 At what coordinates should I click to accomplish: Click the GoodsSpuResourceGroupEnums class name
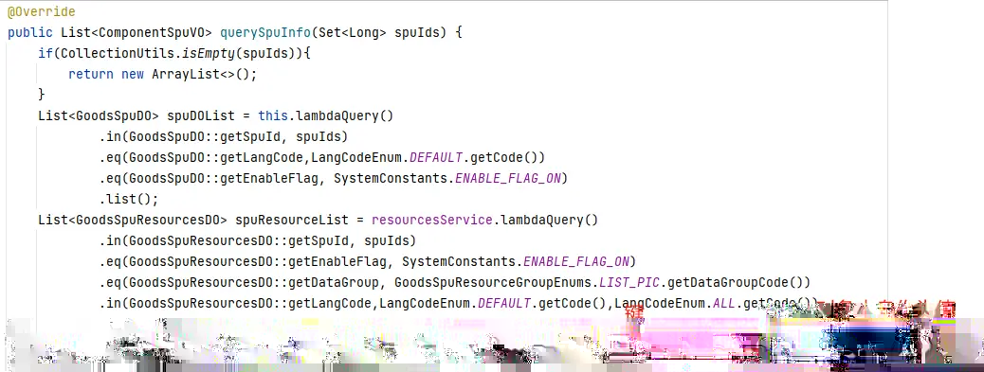[x=493, y=282]
